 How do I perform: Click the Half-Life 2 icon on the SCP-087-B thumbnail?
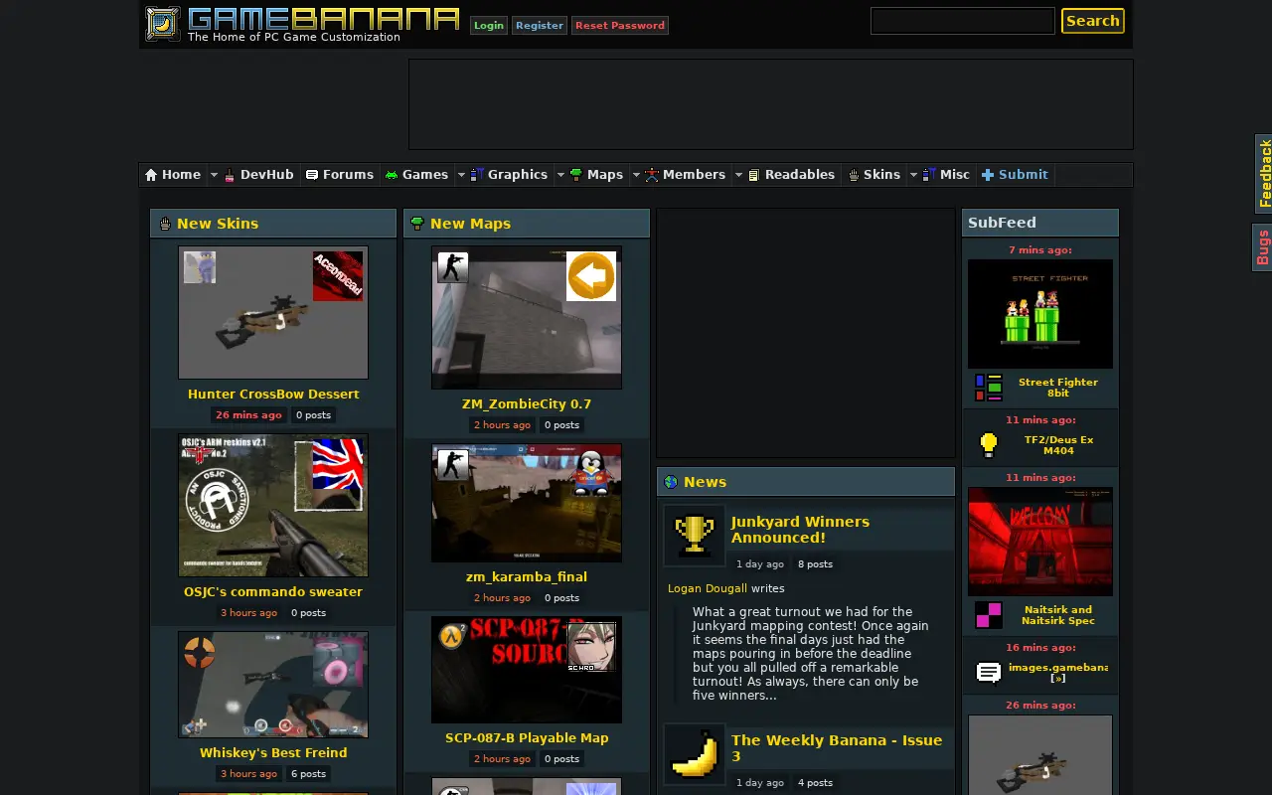(x=452, y=636)
